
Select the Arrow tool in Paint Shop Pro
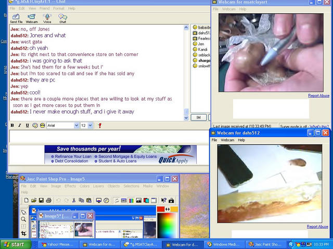pos(24,212)
